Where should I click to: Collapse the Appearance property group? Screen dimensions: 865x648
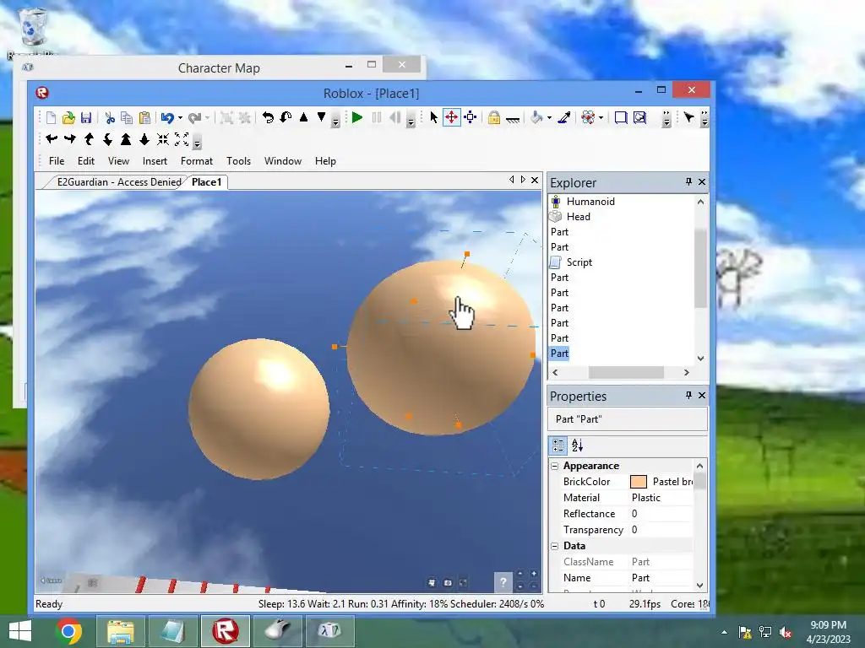pyautogui.click(x=555, y=466)
